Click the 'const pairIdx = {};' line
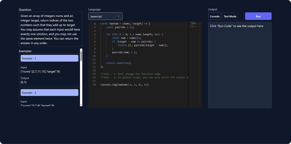The image size is (291, 144). (120, 27)
